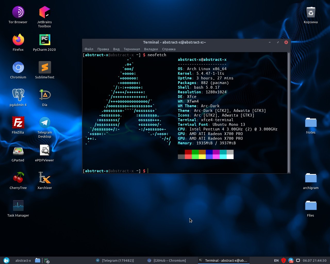This screenshot has width=330, height=264.
Task: Click the 'WM Theme: Arc-Dark' line
Action: pyautogui.click(x=199, y=106)
